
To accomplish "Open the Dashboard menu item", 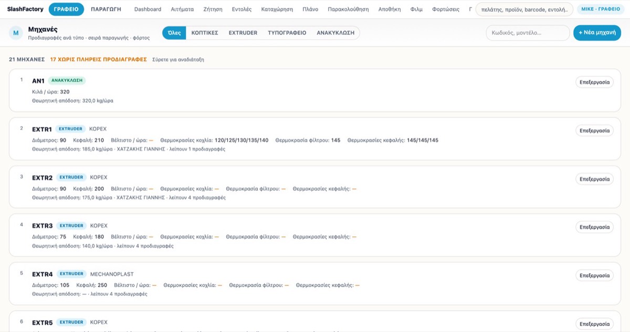I will click(148, 9).
